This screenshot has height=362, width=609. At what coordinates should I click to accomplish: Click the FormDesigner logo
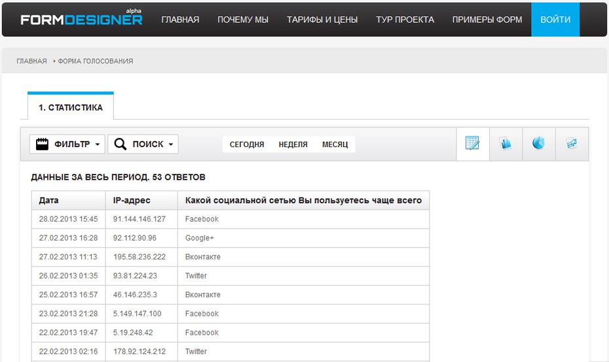[x=81, y=19]
